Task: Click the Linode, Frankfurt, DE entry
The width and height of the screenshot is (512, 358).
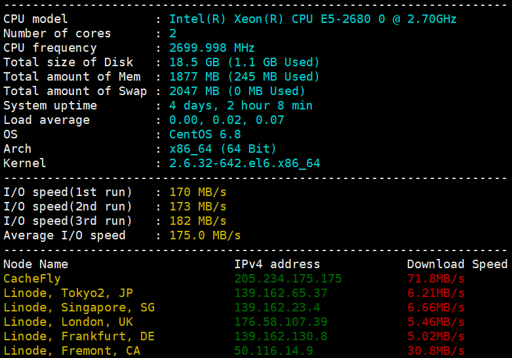Action: pos(79,336)
